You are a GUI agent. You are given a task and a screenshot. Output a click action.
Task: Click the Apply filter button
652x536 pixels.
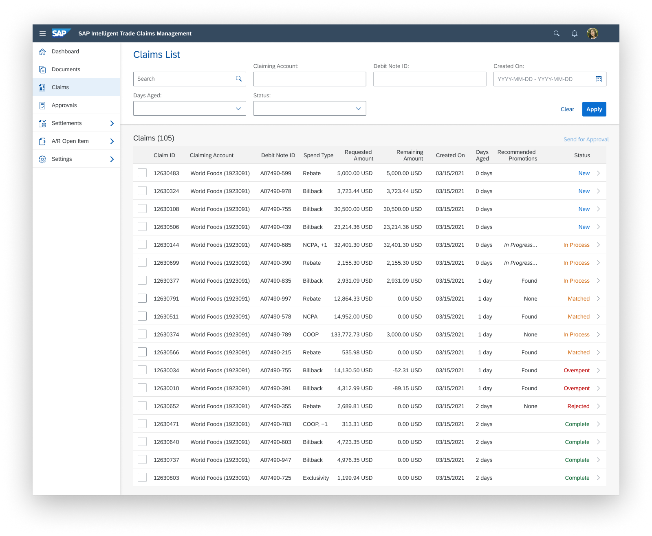594,109
